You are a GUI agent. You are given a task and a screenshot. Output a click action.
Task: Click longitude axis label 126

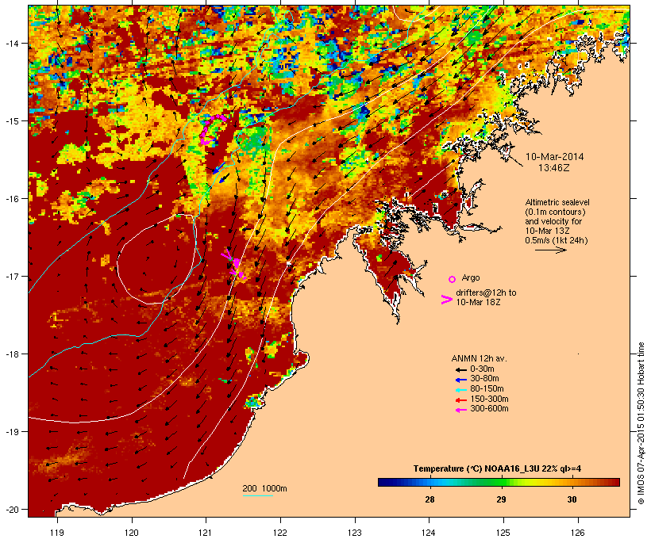[x=578, y=533]
